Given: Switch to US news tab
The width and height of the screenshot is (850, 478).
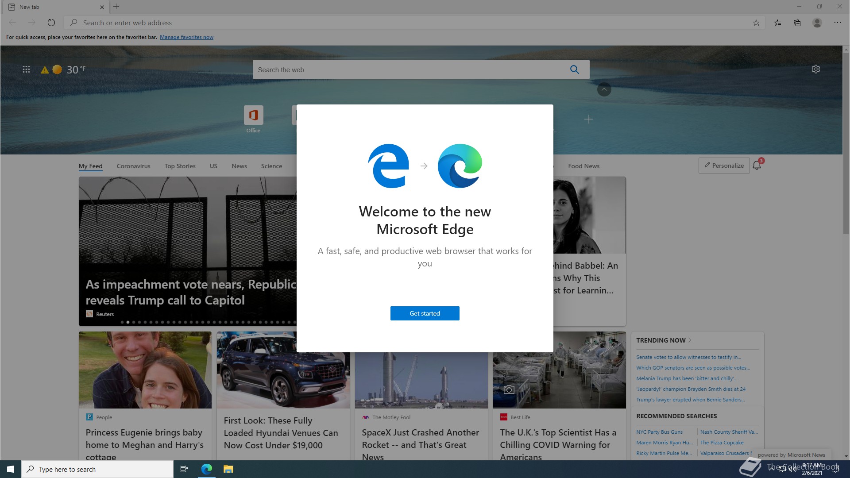Looking at the screenshot, I should (x=213, y=166).
